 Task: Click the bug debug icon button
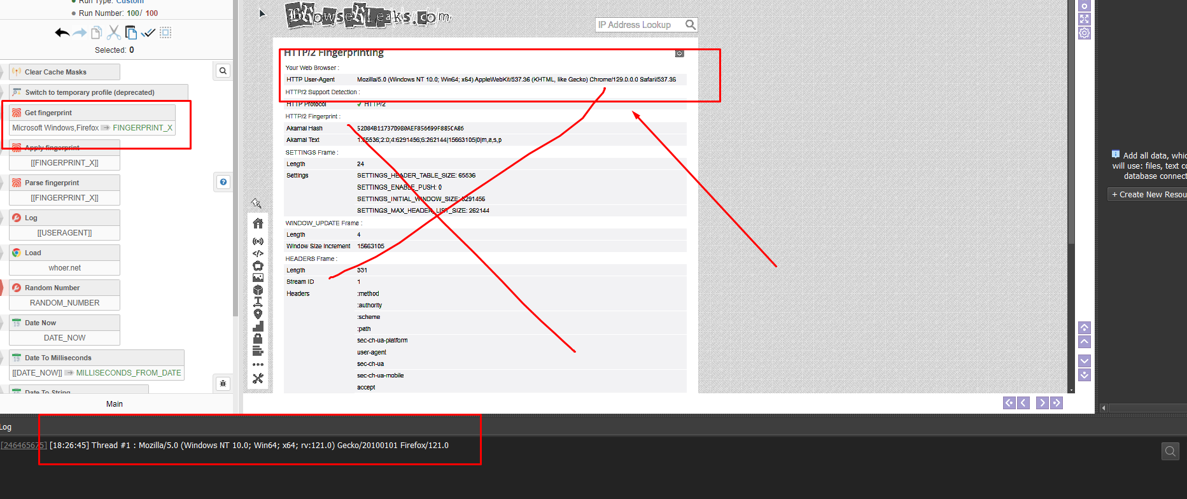(x=223, y=383)
